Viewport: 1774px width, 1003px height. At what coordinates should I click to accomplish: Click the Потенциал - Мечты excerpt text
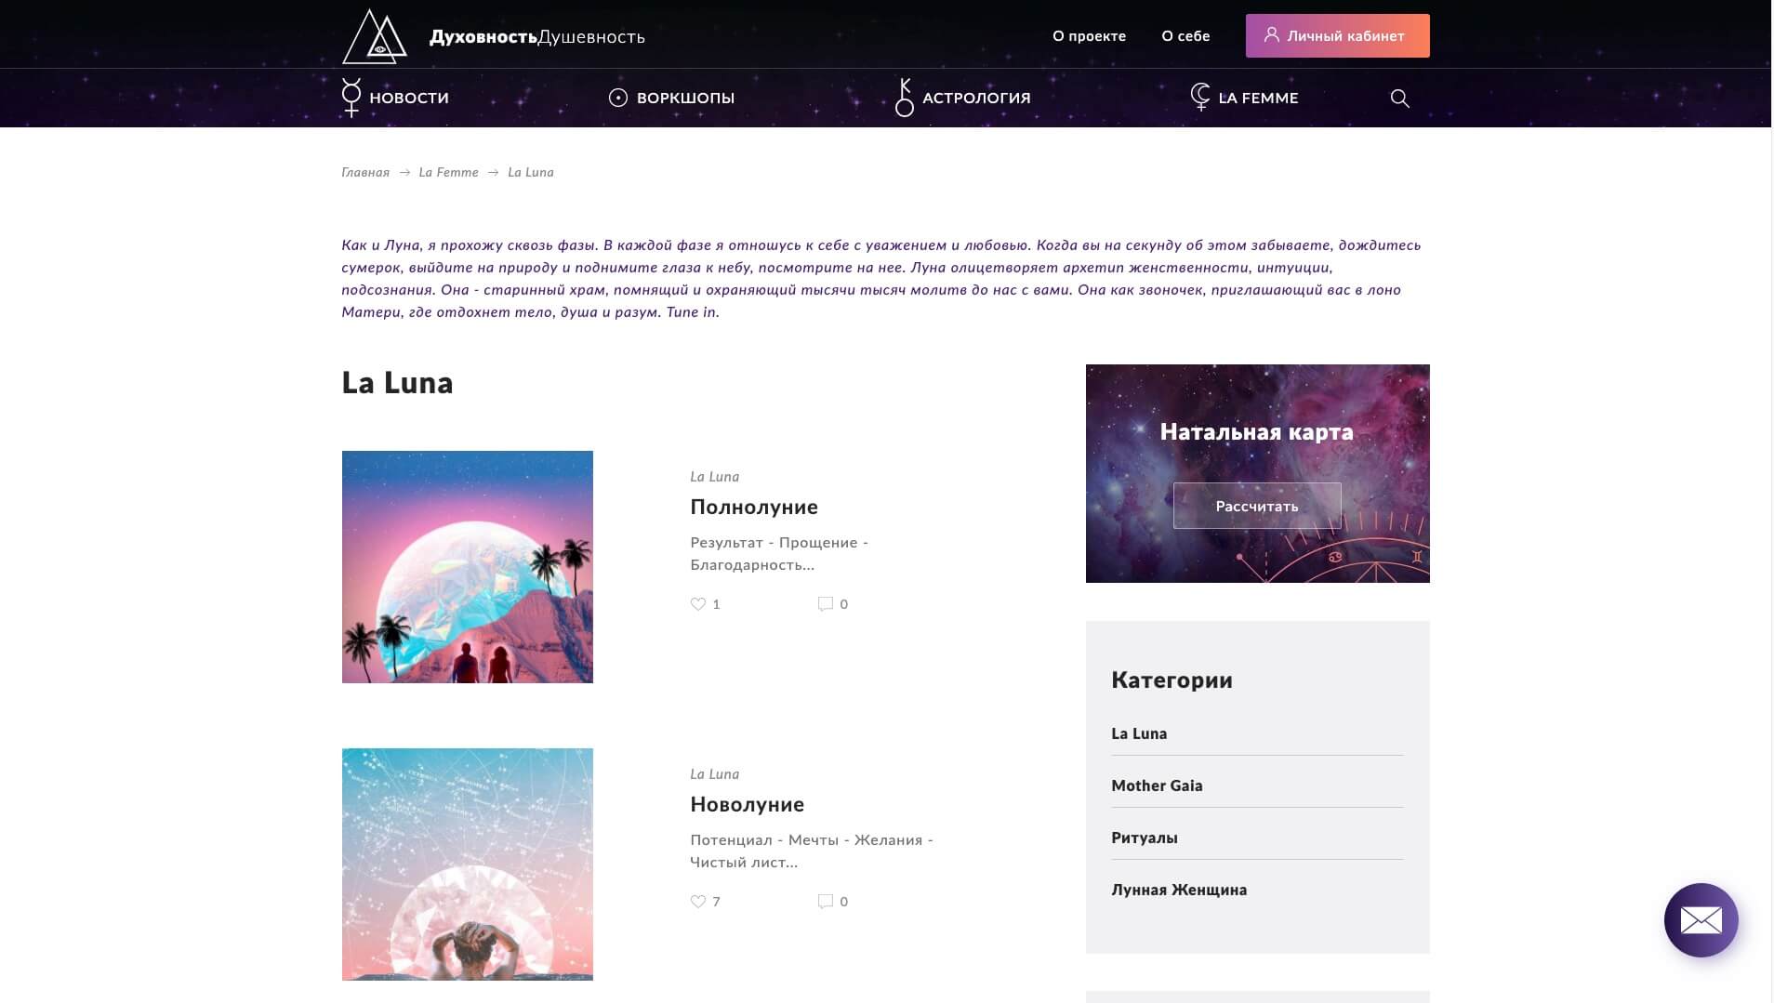pyautogui.click(x=812, y=851)
